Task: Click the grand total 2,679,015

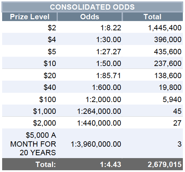Action: click(165, 165)
